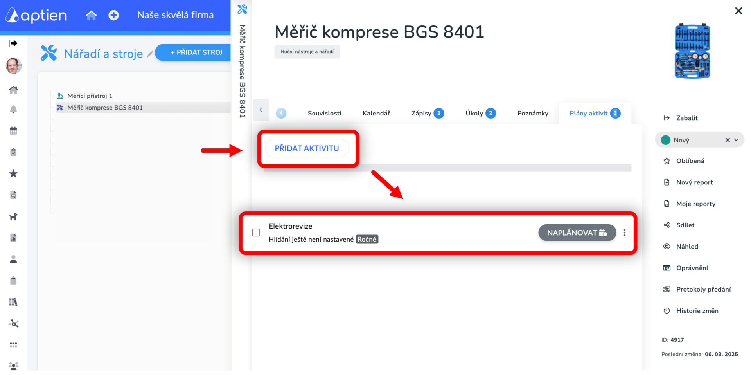
Task: Open Náhled preview with eye icon
Action: click(687, 247)
